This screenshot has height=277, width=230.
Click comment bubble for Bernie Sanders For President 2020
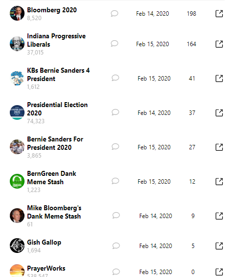[x=115, y=147]
